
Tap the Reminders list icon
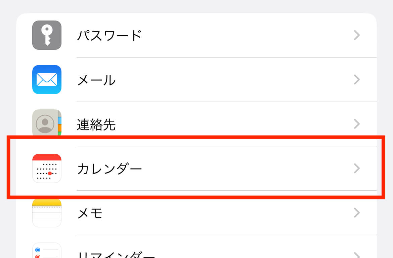[47, 251]
